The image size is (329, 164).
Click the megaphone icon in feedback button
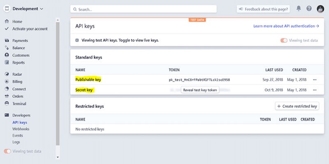click(x=241, y=9)
